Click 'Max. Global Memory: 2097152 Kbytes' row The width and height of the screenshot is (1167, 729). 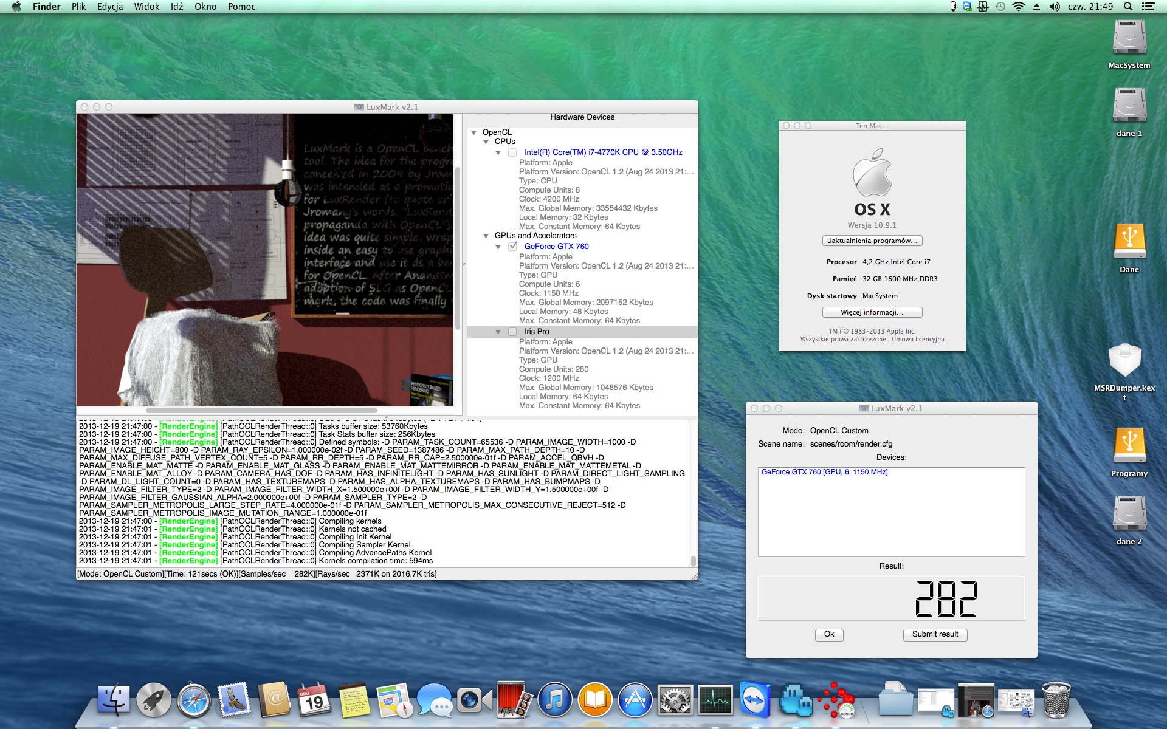pyautogui.click(x=586, y=303)
